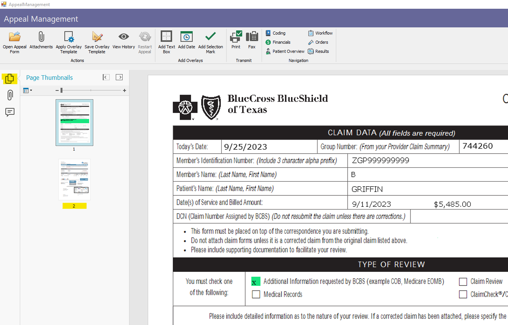Viewport: 508px width, 325px height.
Task: Open thumbnail options dropdown
Action: [27, 90]
